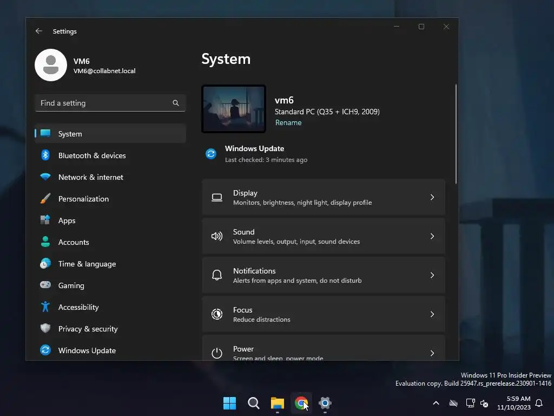Viewport: 554px width, 416px height.
Task: Click the Focus circular icon
Action: [217, 314]
